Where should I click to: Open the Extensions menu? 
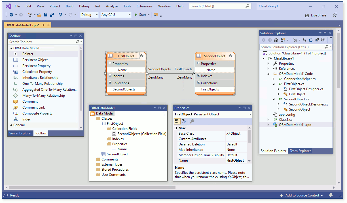click(x=144, y=6)
